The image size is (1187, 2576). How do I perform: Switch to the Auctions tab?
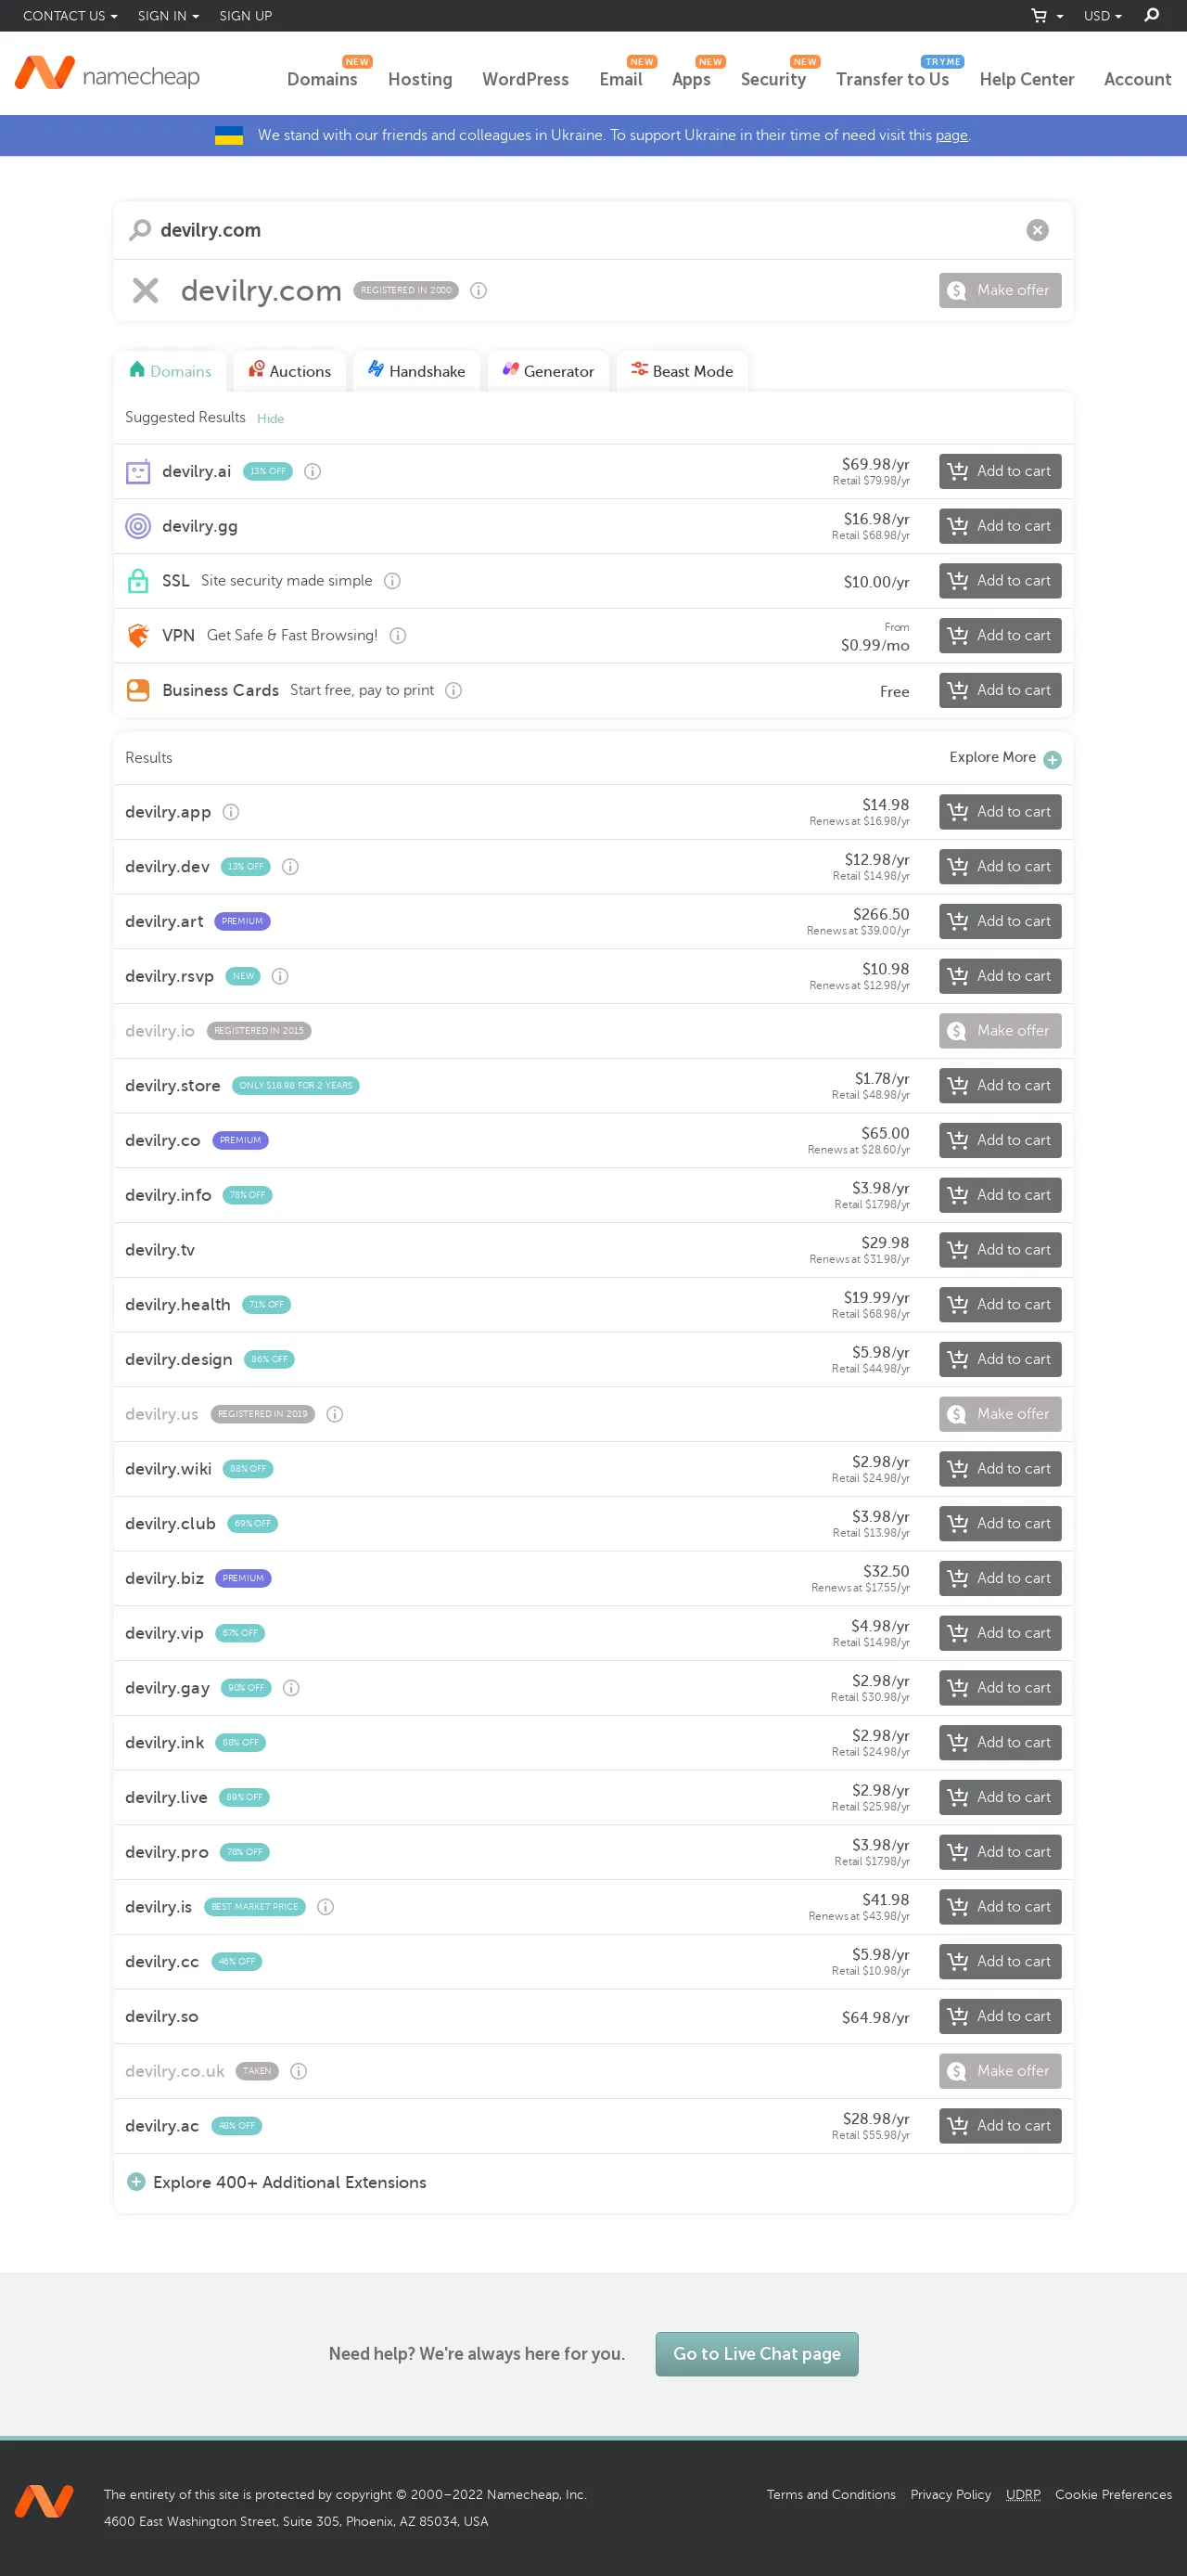coord(289,371)
